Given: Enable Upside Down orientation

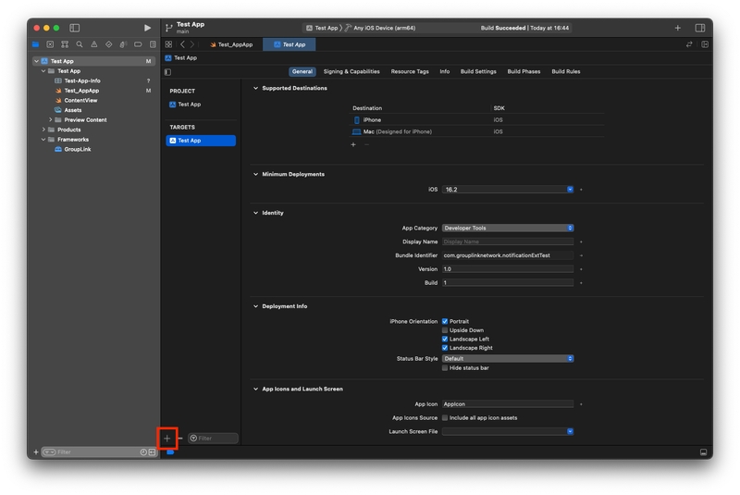Looking at the screenshot, I should (x=445, y=330).
